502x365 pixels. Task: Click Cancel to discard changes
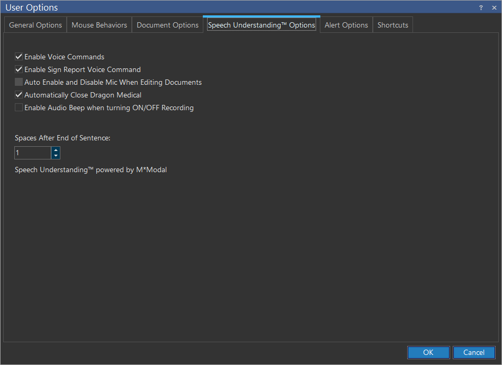[x=473, y=352]
